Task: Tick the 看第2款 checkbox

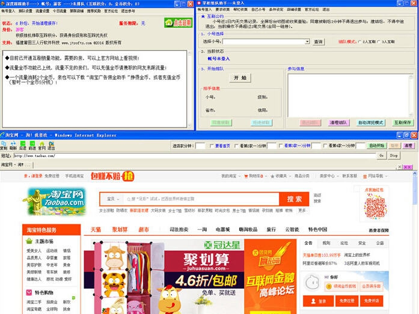Action: click(236, 146)
